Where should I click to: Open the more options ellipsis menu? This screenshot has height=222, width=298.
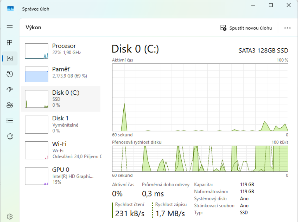(288, 28)
